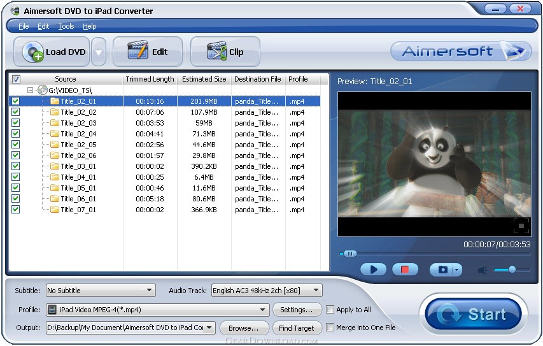Click the DVD disc icon next to G:\VIDEO_TS\
The width and height of the screenshot is (543, 346).
42,90
